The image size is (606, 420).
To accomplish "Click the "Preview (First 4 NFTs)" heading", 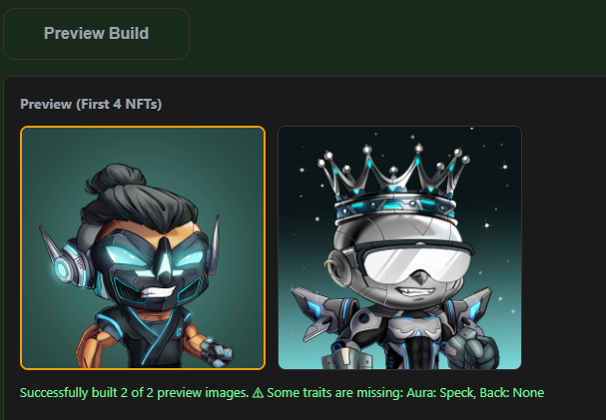I will [91, 104].
